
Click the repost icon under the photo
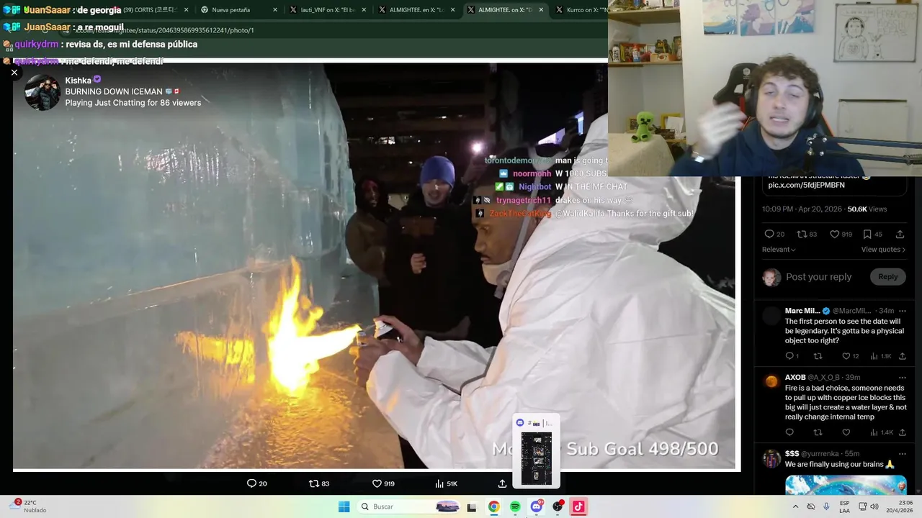click(313, 483)
